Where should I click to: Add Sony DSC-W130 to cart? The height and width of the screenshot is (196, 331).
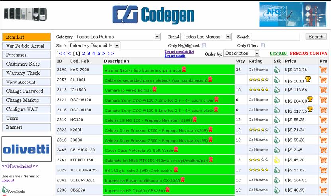click(323, 110)
